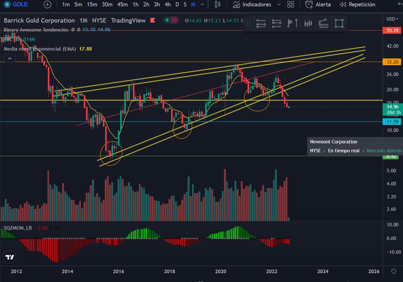Click the 42.00 price axis label

click(392, 46)
